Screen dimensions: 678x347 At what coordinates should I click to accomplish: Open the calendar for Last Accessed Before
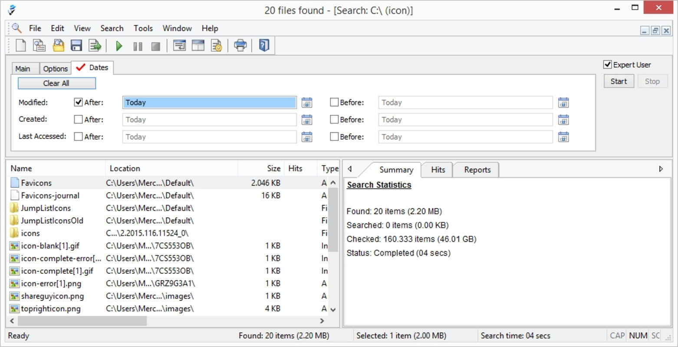563,137
